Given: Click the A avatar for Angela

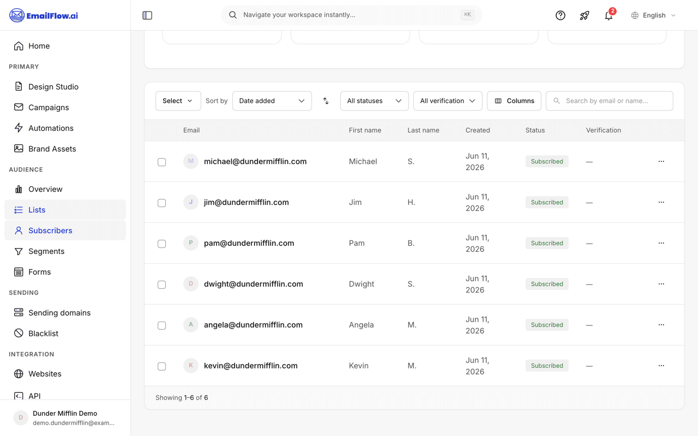Looking at the screenshot, I should pos(191,325).
